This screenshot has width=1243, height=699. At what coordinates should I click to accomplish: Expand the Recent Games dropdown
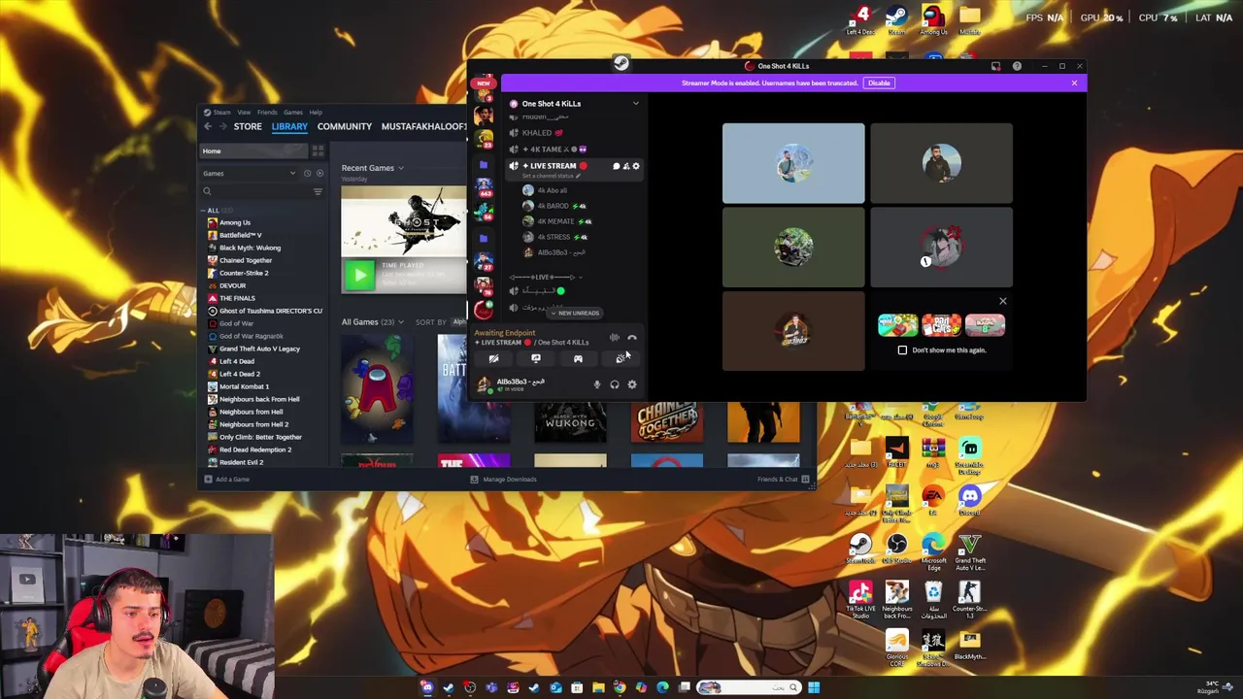pyautogui.click(x=401, y=168)
